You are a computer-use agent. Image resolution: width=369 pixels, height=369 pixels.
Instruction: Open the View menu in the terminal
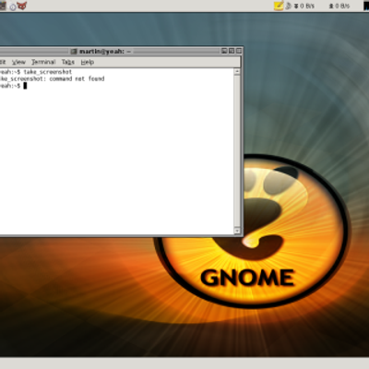pyautogui.click(x=18, y=62)
